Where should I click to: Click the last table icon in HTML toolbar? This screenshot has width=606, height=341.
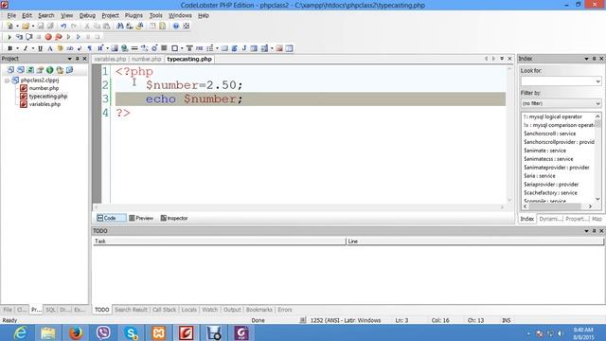click(289, 48)
